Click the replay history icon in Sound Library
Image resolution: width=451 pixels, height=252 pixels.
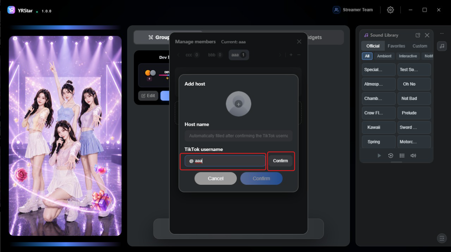coord(391,156)
